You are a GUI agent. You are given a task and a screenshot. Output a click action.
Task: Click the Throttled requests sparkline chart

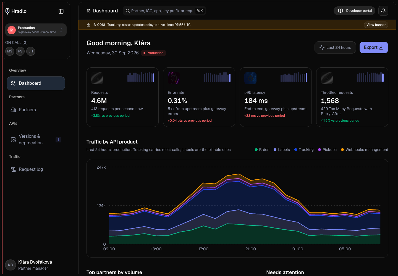coord(370,77)
